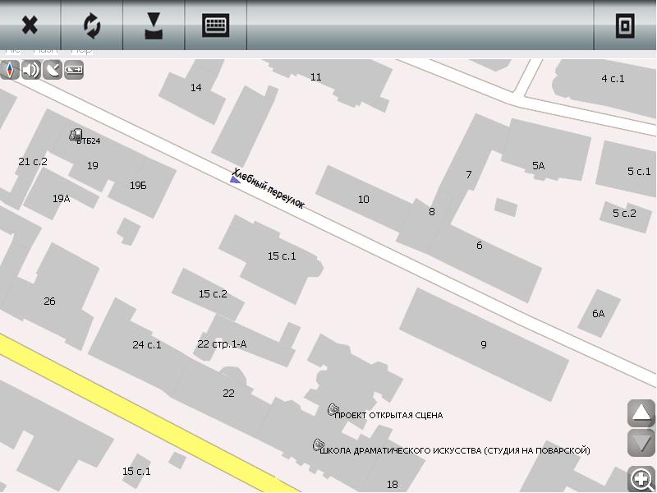The width and height of the screenshot is (657, 493).
Task: Click building 15 с.1 on map
Action: coord(281,256)
